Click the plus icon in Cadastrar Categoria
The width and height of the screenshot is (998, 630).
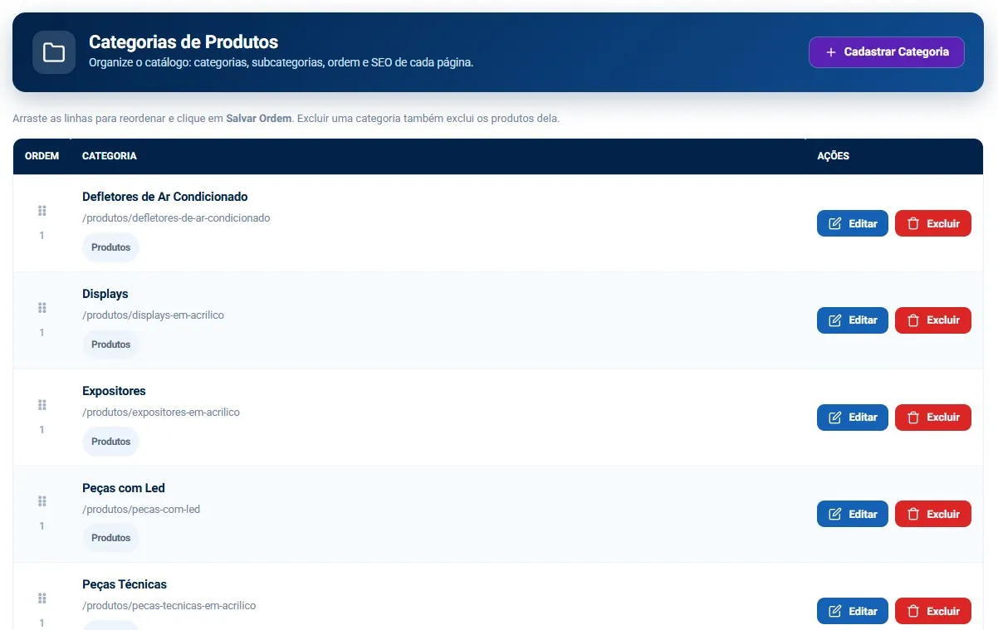pos(831,52)
